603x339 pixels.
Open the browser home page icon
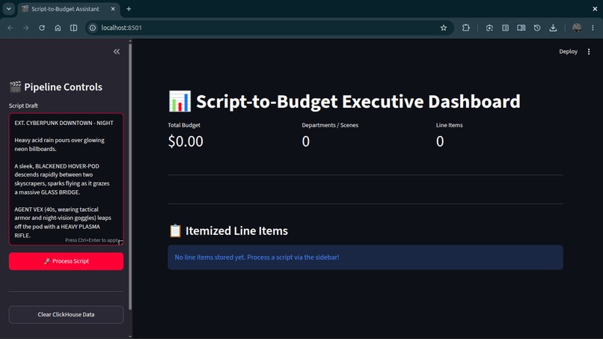click(x=58, y=28)
